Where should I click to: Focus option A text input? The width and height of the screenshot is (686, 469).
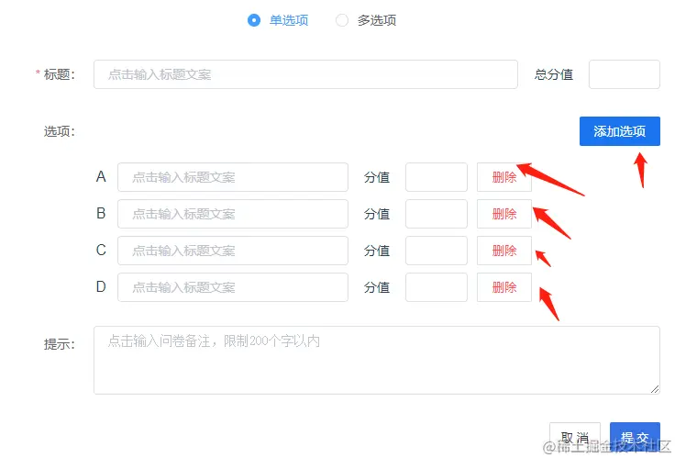(x=233, y=177)
